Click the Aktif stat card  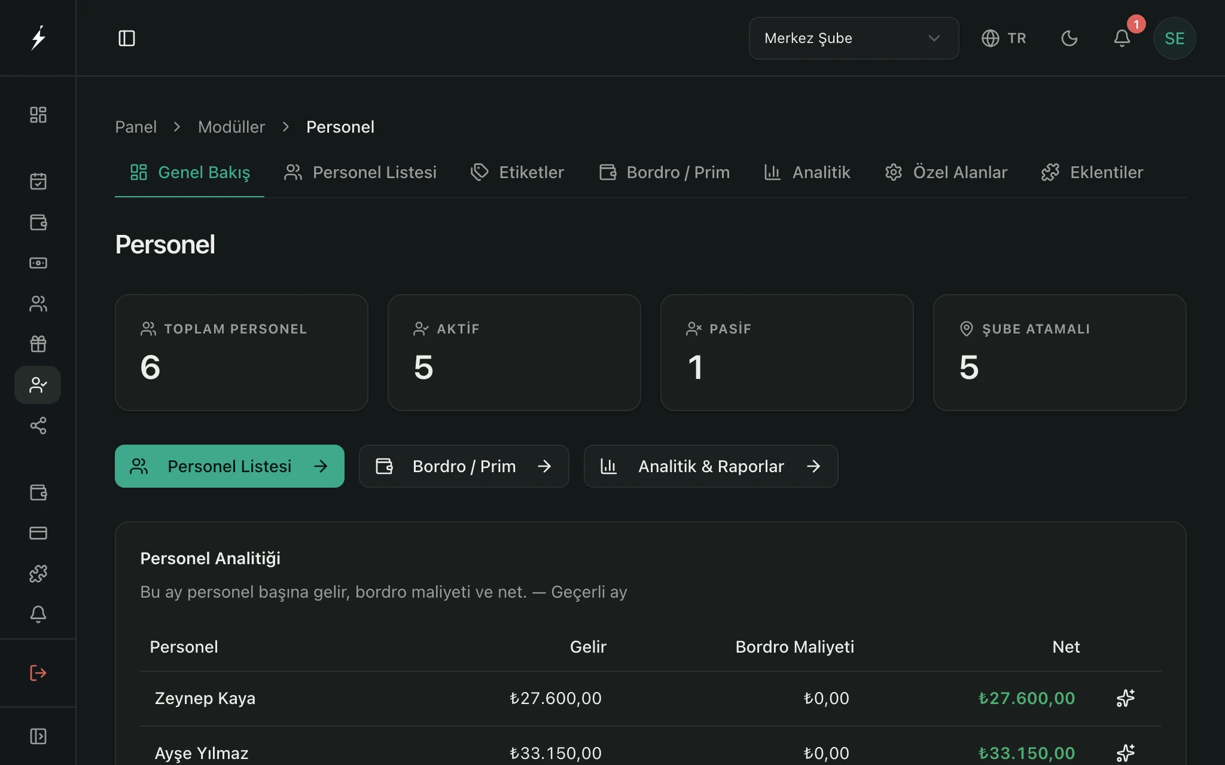tap(514, 353)
